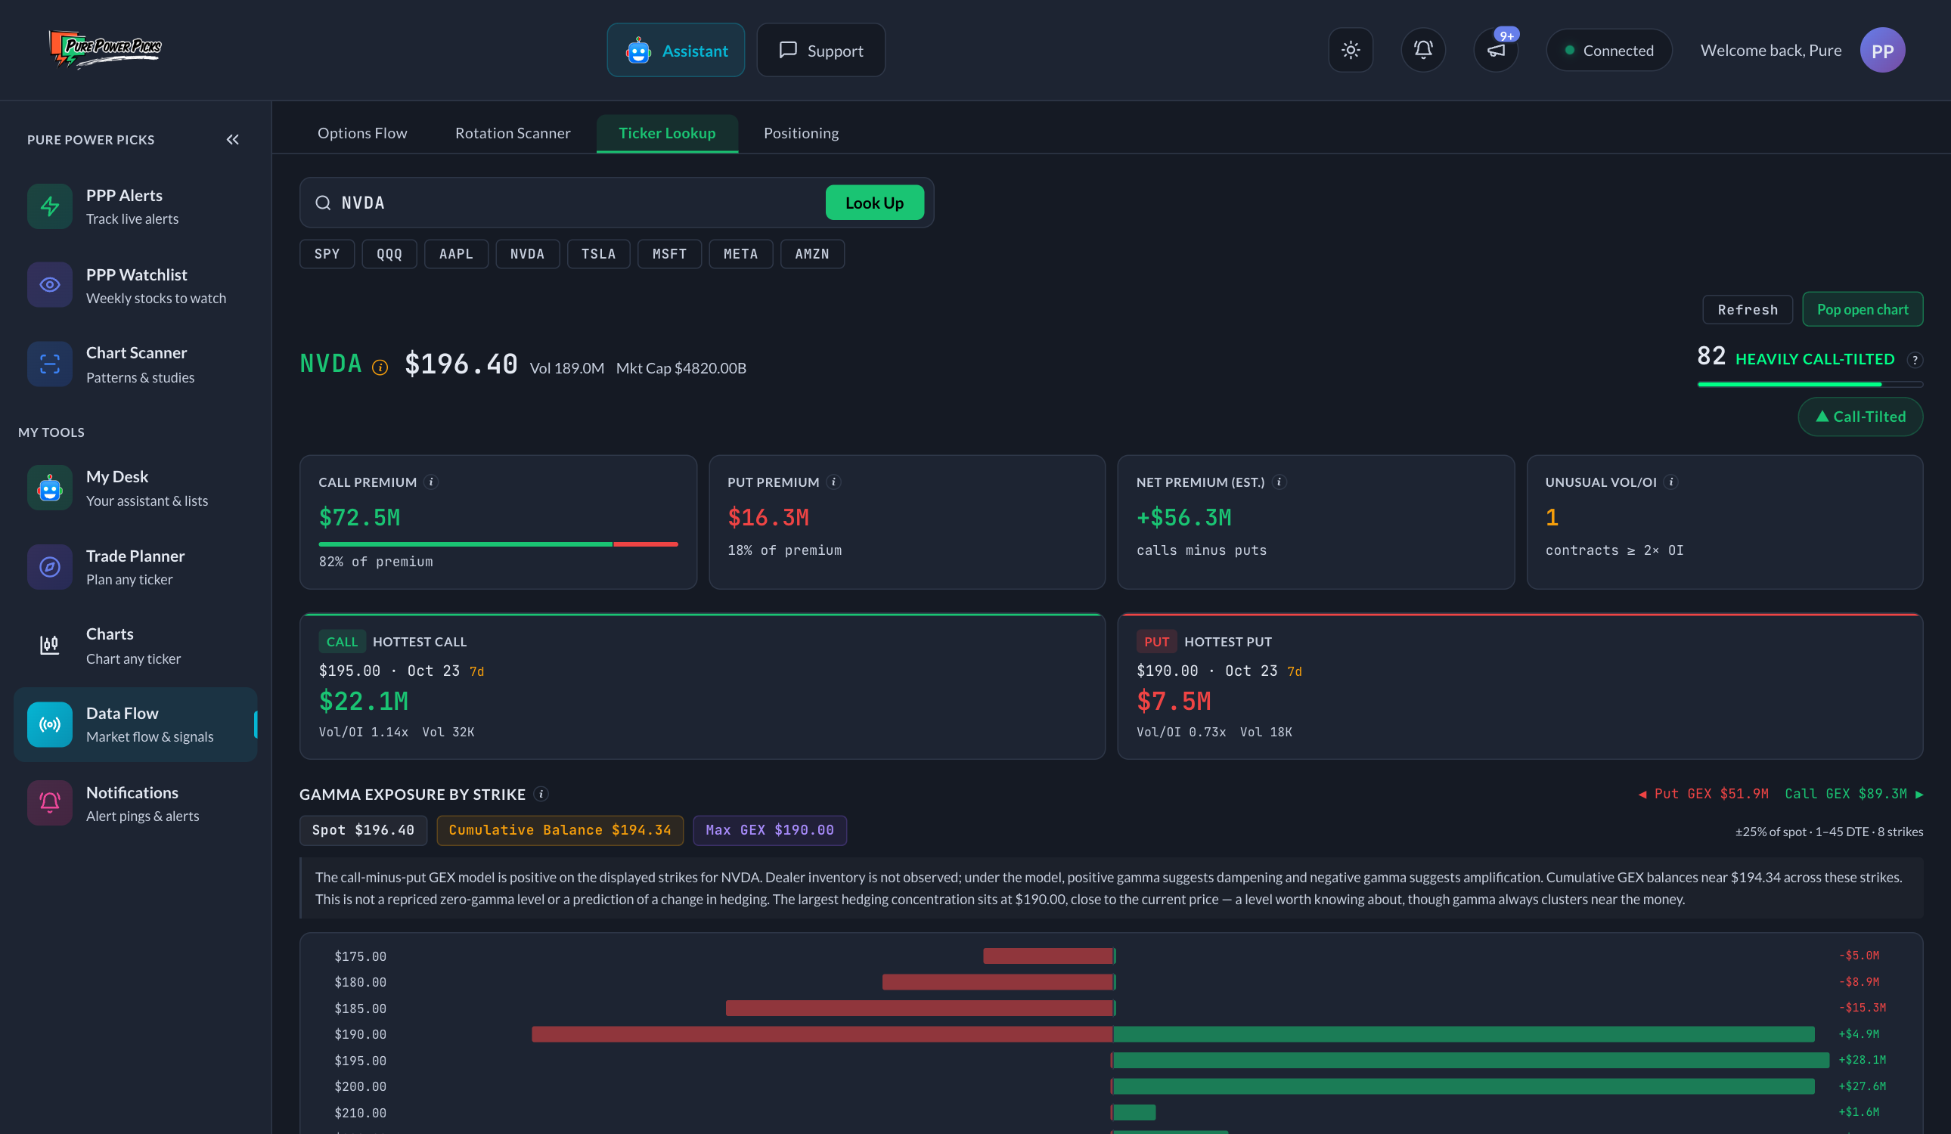Select the AMZN quick ticker chip

pos(812,254)
